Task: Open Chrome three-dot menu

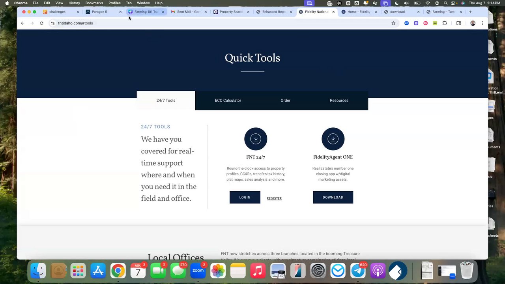Action: (482, 23)
